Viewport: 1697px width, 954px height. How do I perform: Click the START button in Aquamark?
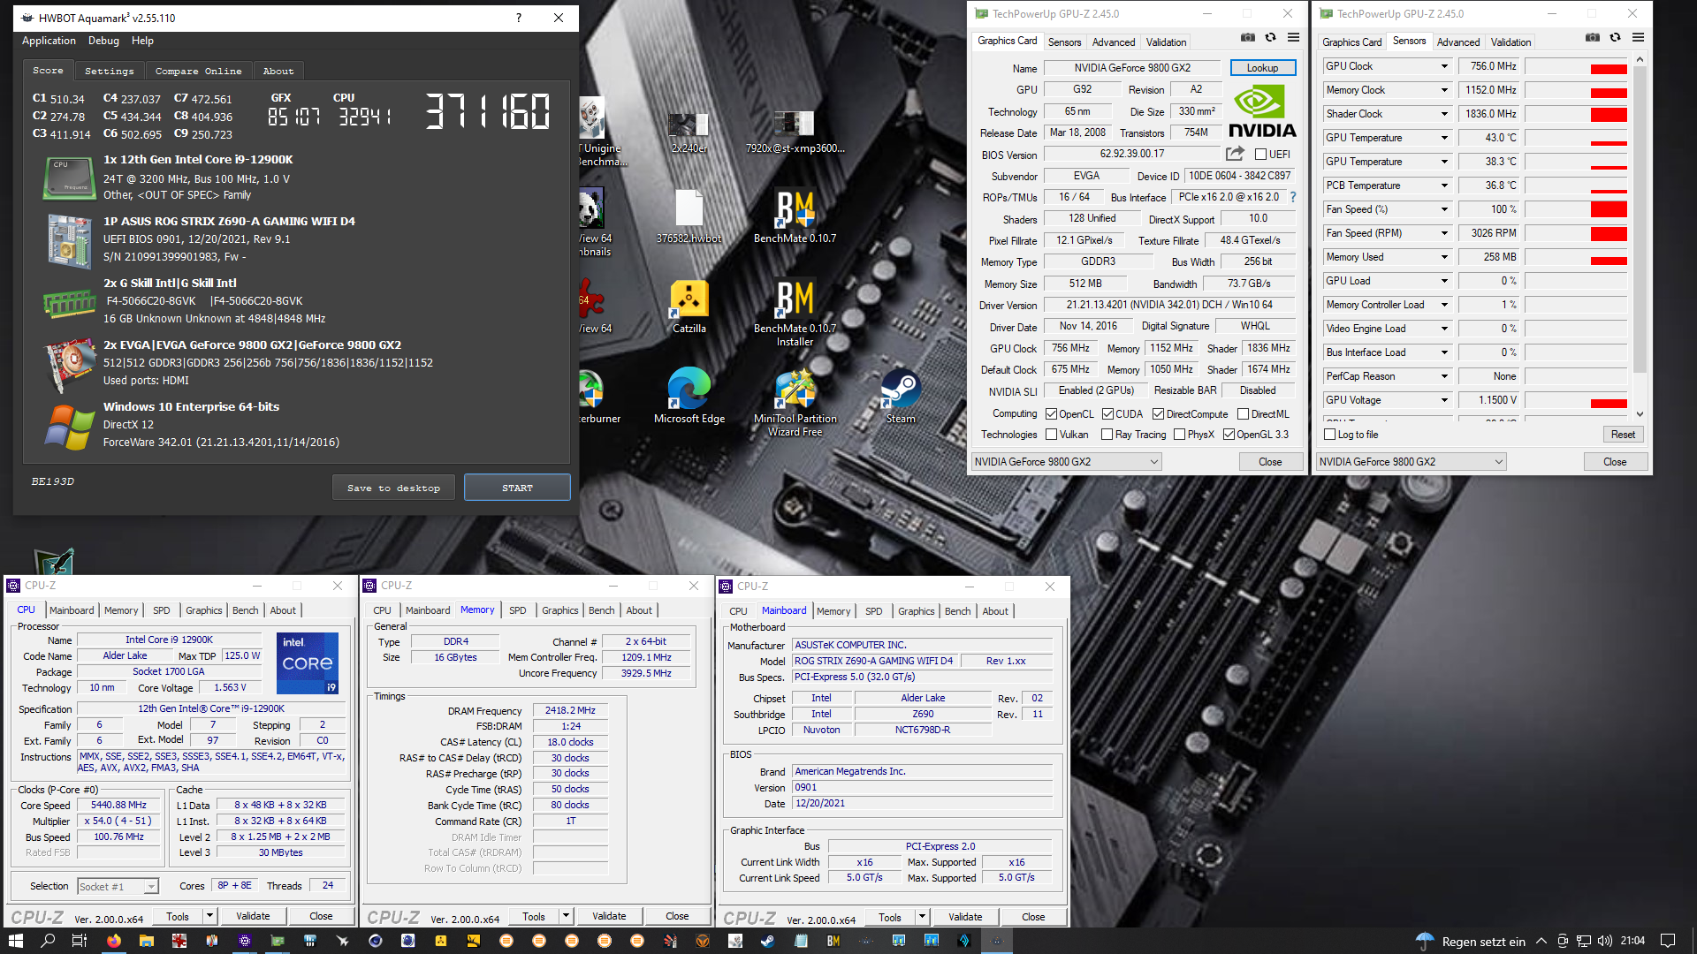517,488
